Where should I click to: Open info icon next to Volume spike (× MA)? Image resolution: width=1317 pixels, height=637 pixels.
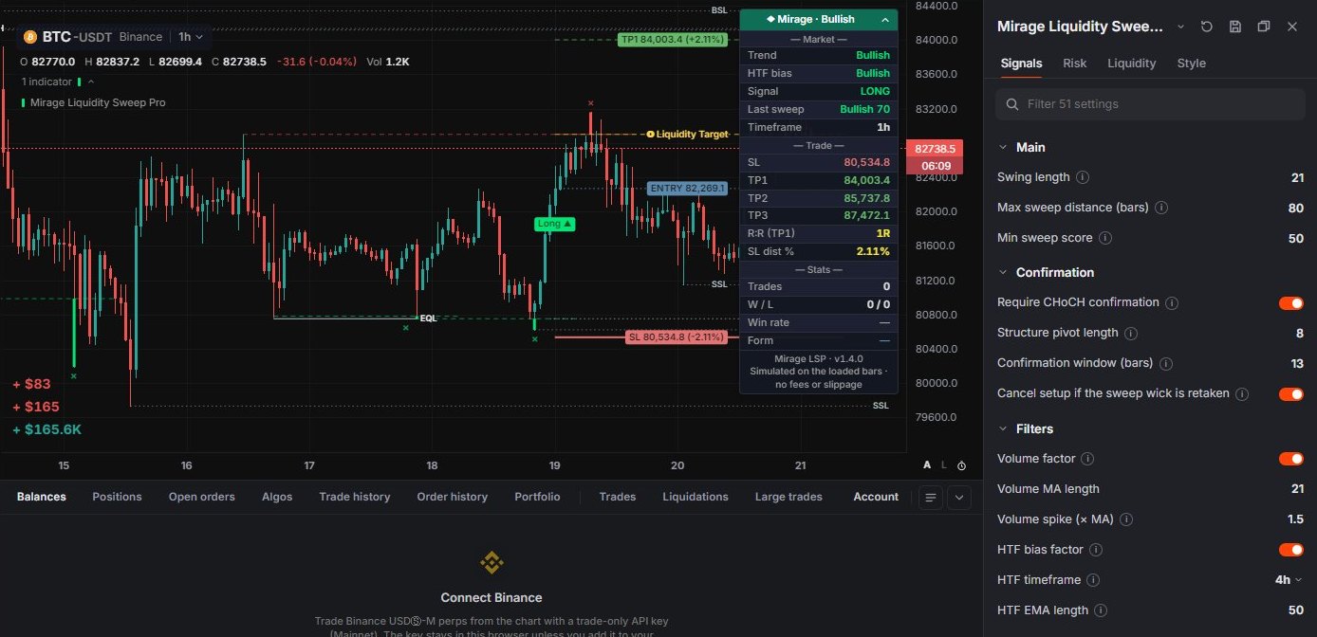(x=1125, y=519)
